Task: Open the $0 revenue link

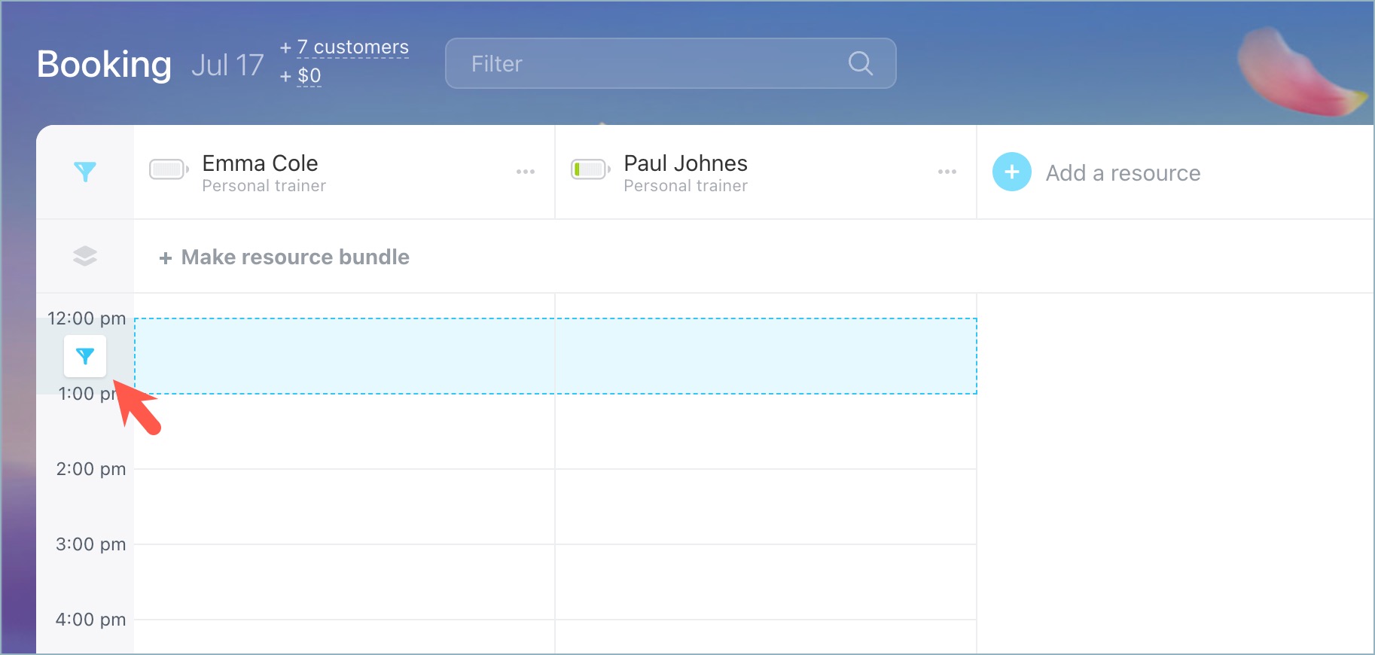Action: pos(309,76)
